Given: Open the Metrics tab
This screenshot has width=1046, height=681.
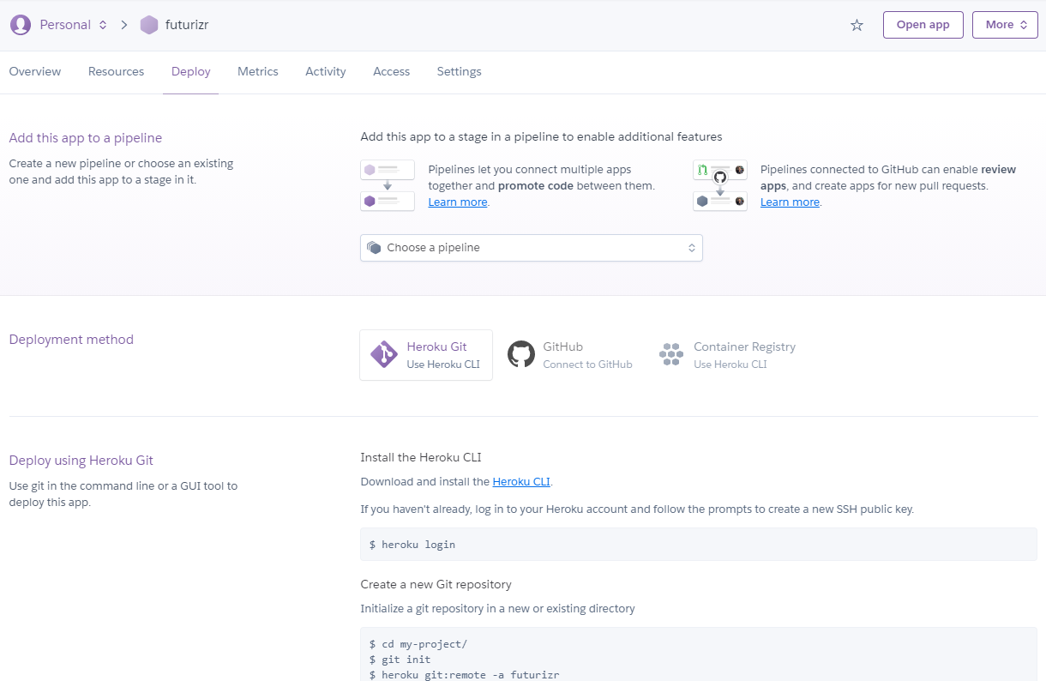Looking at the screenshot, I should pos(258,72).
